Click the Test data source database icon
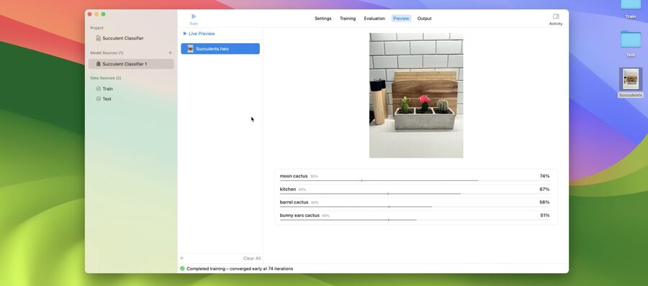The width and height of the screenshot is (648, 286). point(99,99)
